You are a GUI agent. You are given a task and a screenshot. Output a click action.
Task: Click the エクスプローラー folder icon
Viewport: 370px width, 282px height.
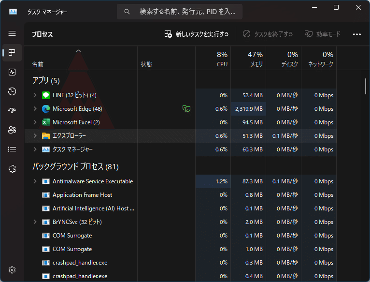(46, 136)
